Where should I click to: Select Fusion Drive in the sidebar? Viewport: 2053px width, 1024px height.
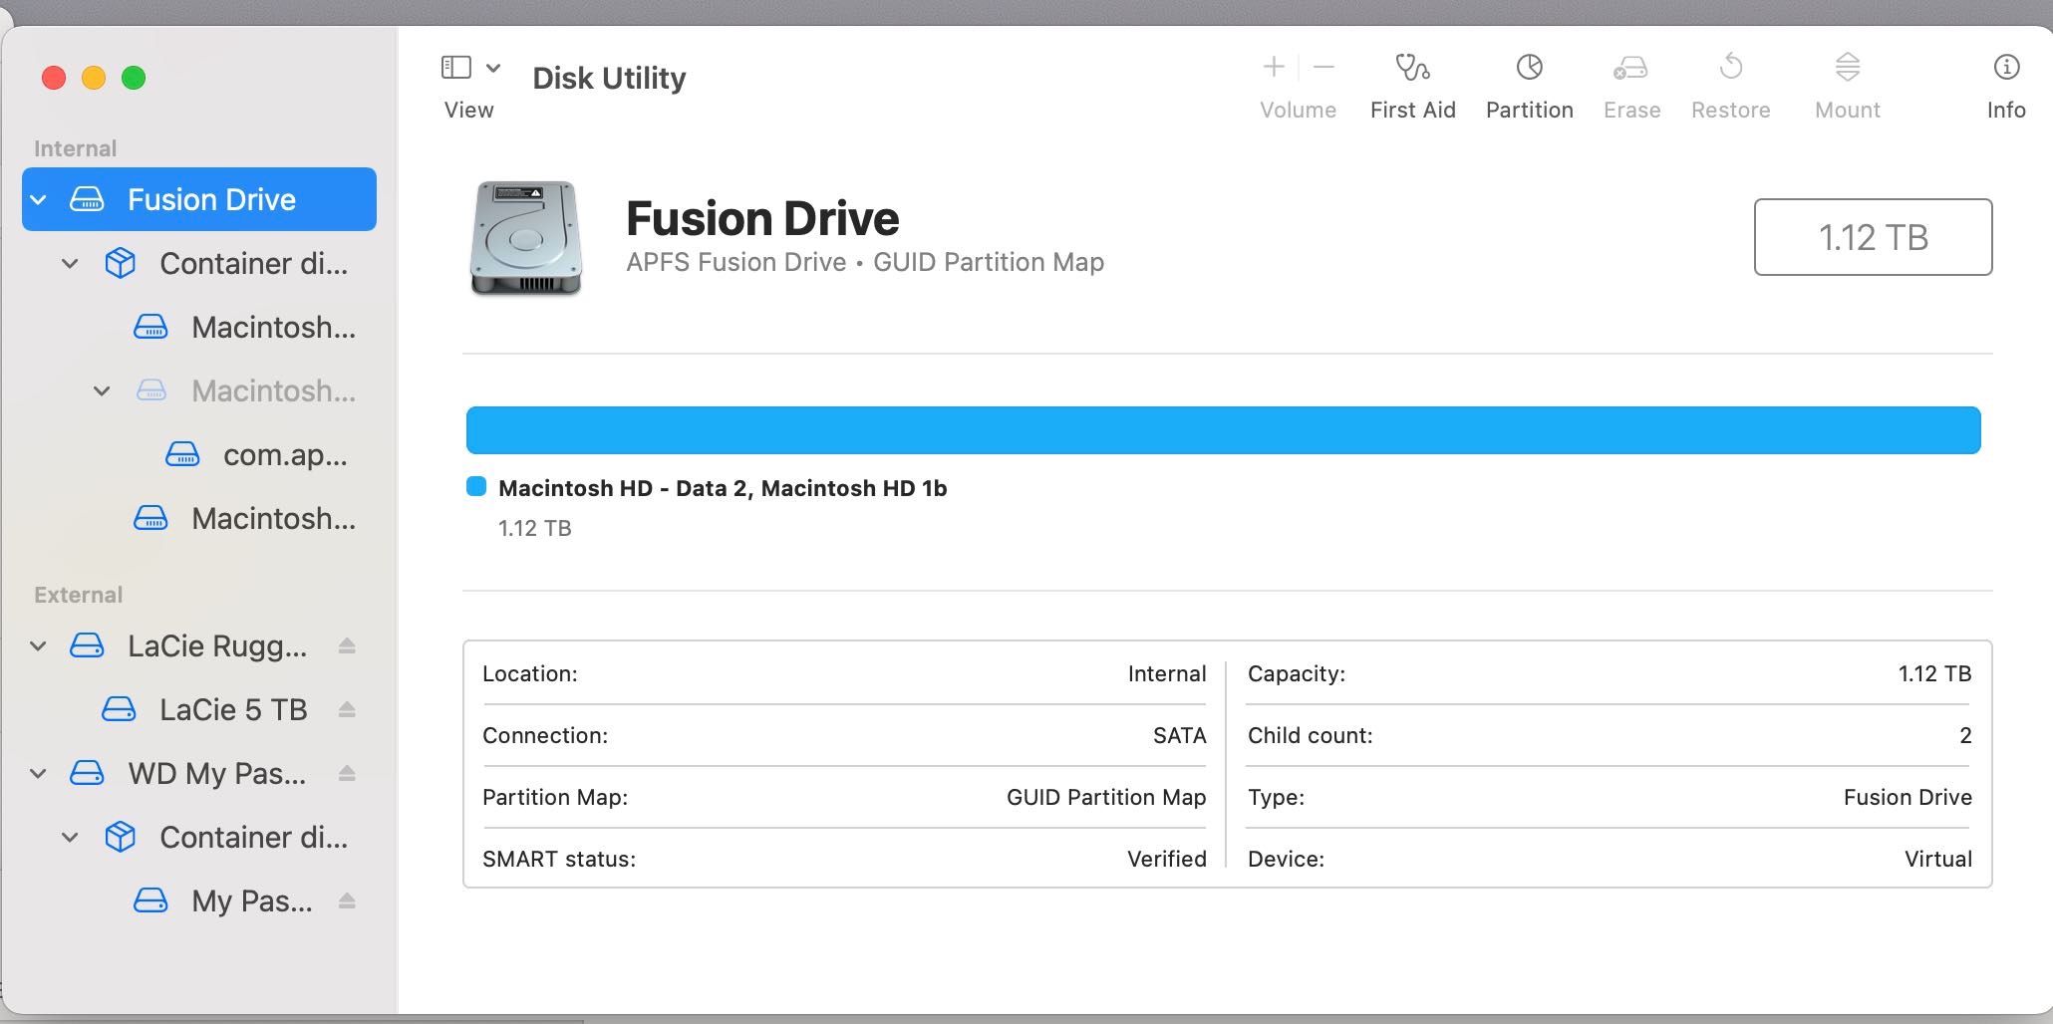[x=199, y=199]
